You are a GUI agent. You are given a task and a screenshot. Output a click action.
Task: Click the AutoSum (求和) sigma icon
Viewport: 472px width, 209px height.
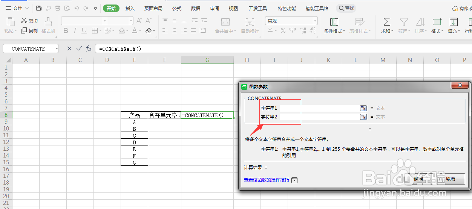387,22
